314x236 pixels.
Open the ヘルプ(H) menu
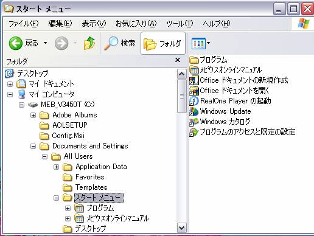coord(217,24)
